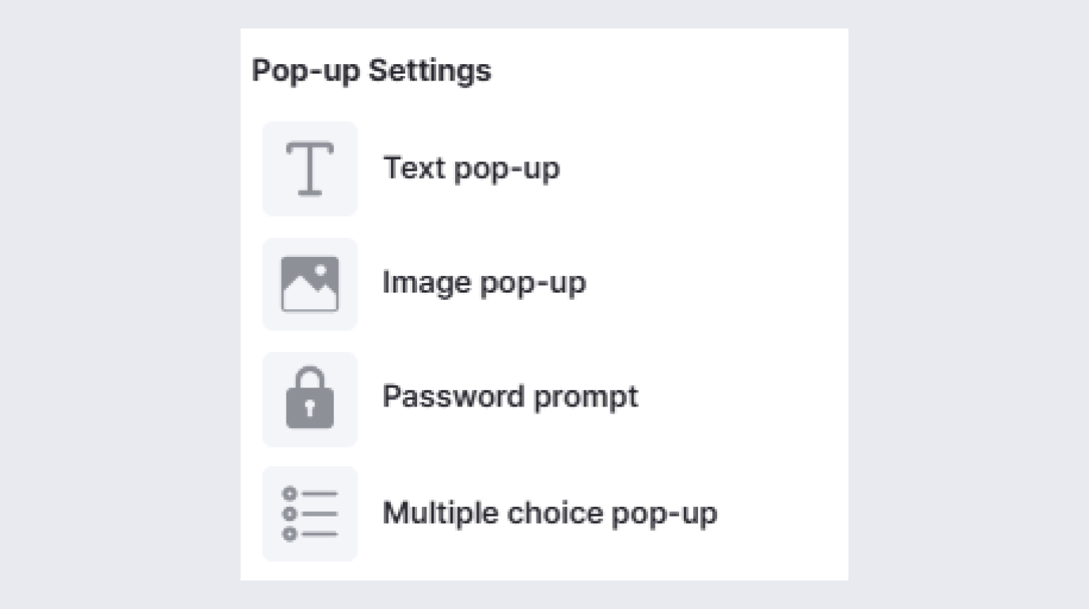Click the Pop-up Settings heading

pos(371,70)
